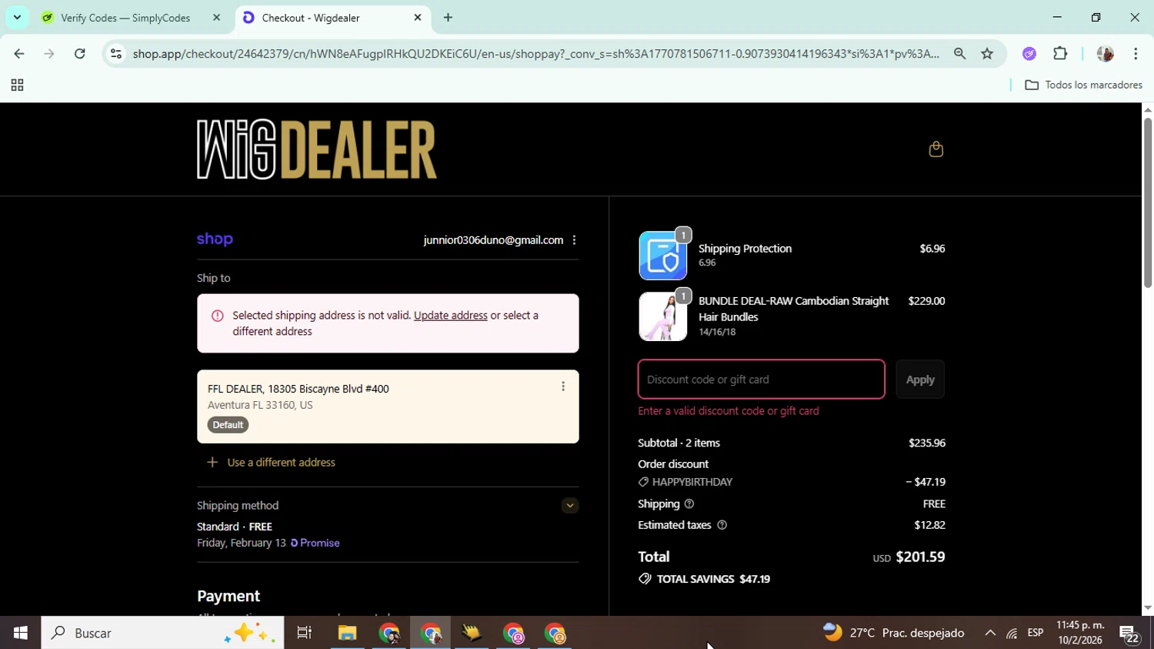Screen dimensions: 1154x649
Task: Open the zoom magnifier in address bar
Action: pyautogui.click(x=959, y=54)
